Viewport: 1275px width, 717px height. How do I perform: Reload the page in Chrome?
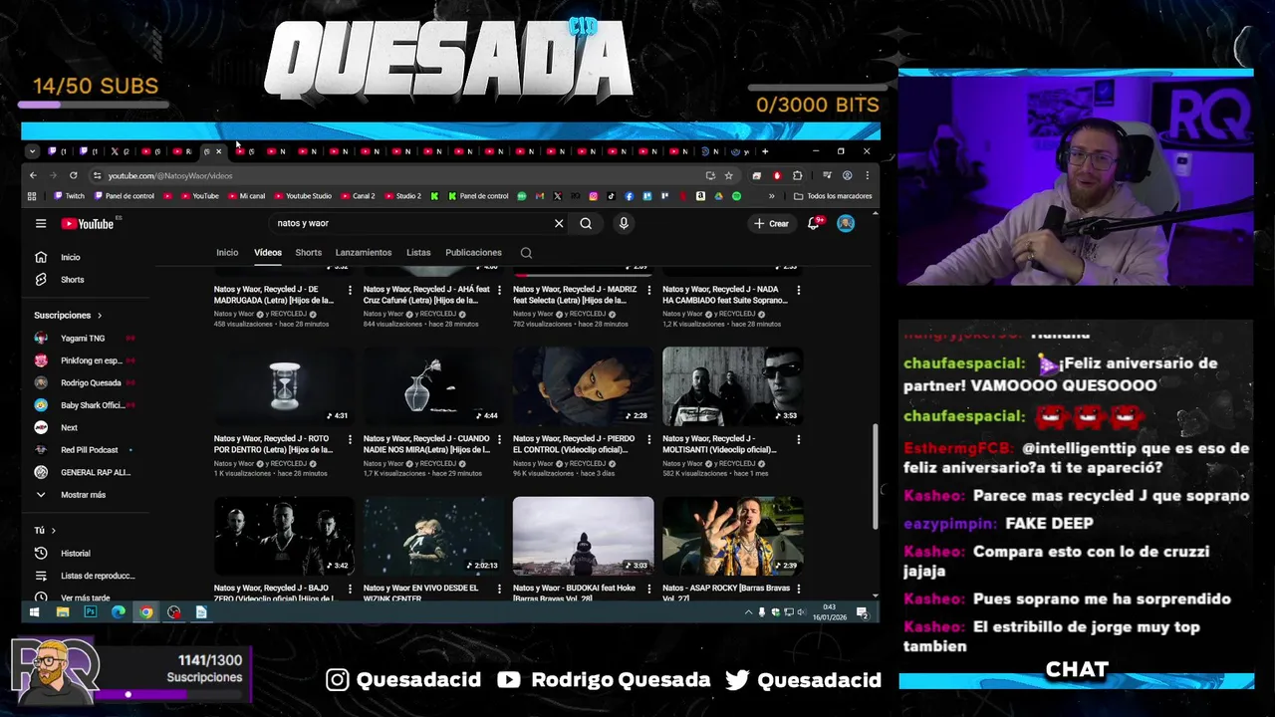pos(73,175)
